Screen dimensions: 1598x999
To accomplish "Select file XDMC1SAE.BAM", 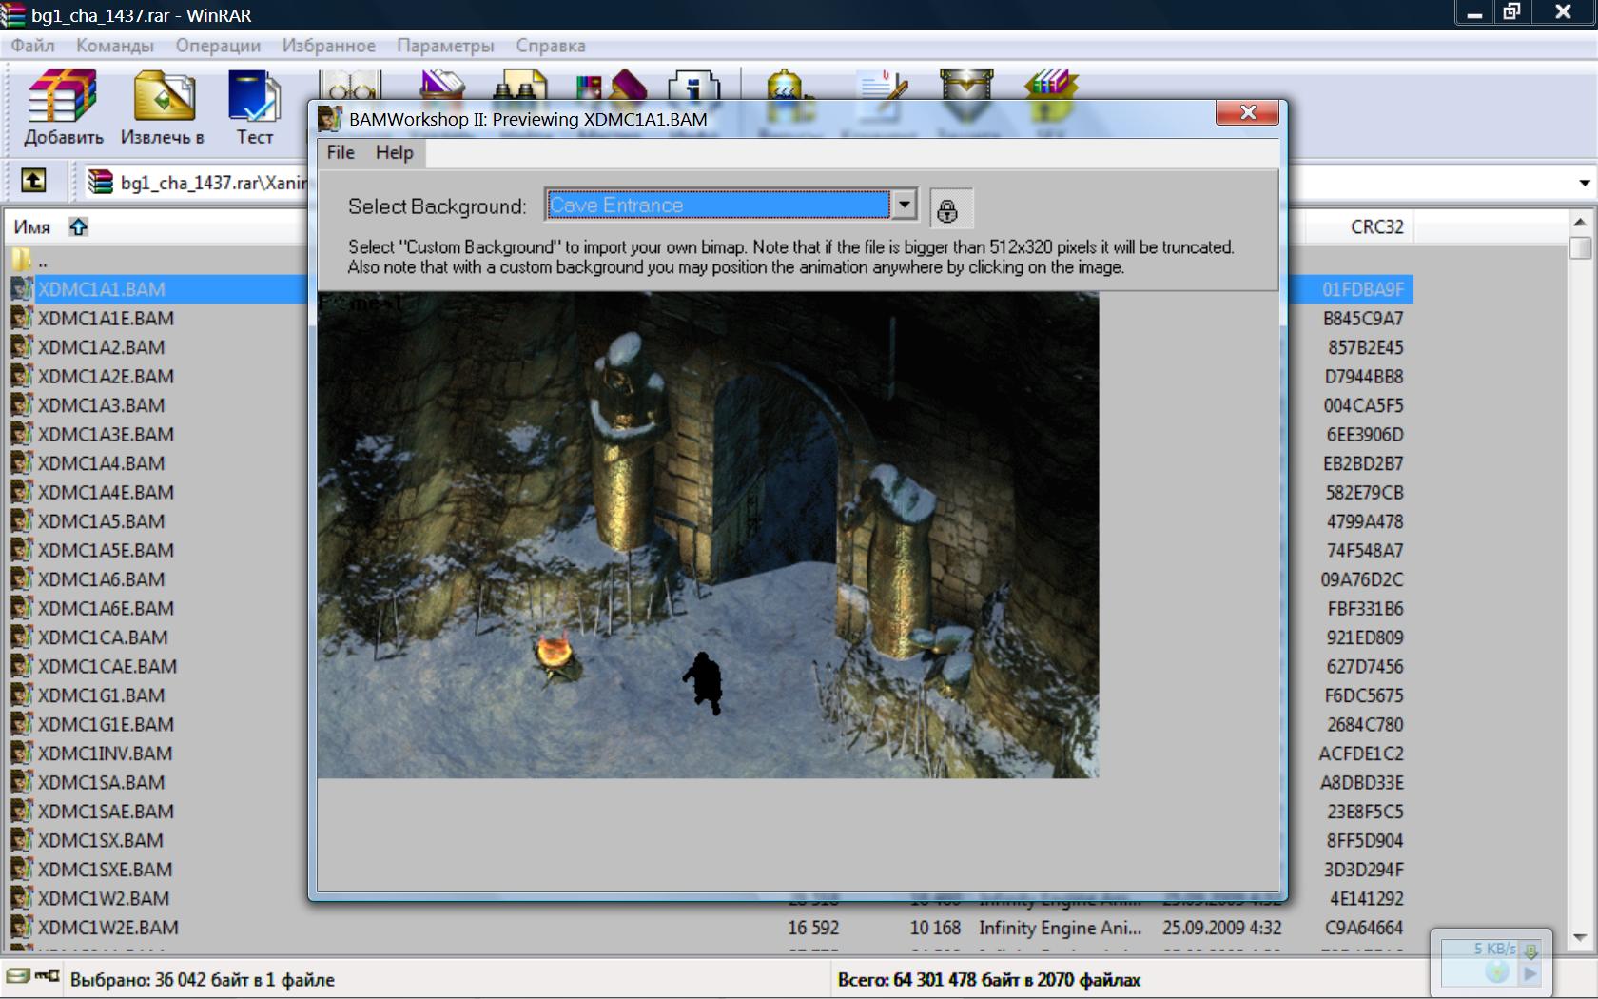I will [x=106, y=812].
